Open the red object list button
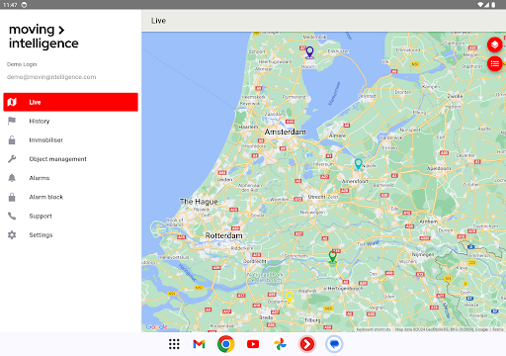Image resolution: width=506 pixels, height=356 pixels. [x=494, y=63]
